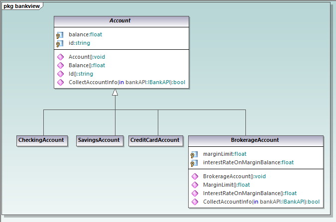Select the CollectAccountInfo operation in Account

[x=127, y=82]
